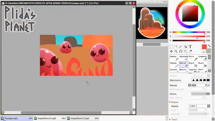The width and height of the screenshot is (215, 121).
Task: Pick a shade in the color square
Action: (190, 13)
